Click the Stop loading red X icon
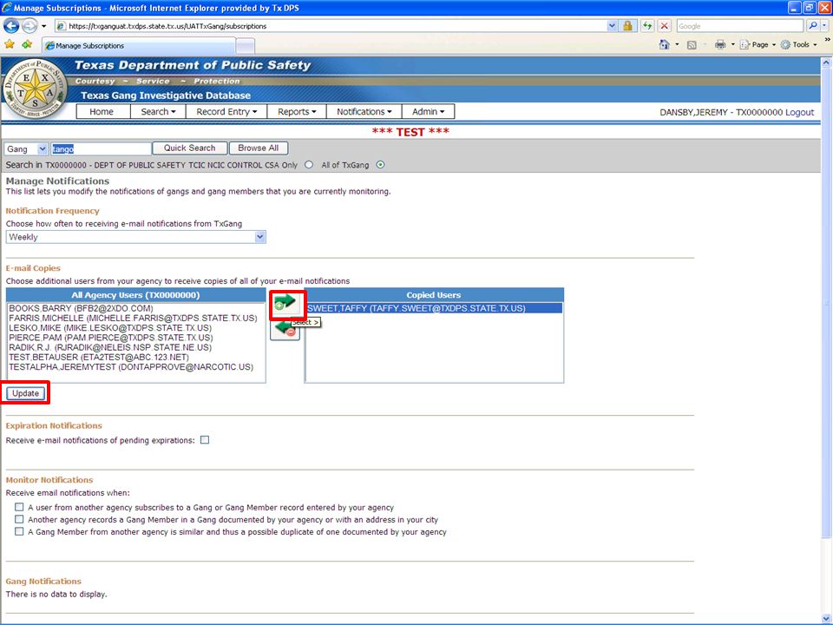The width and height of the screenshot is (833, 625). click(664, 25)
